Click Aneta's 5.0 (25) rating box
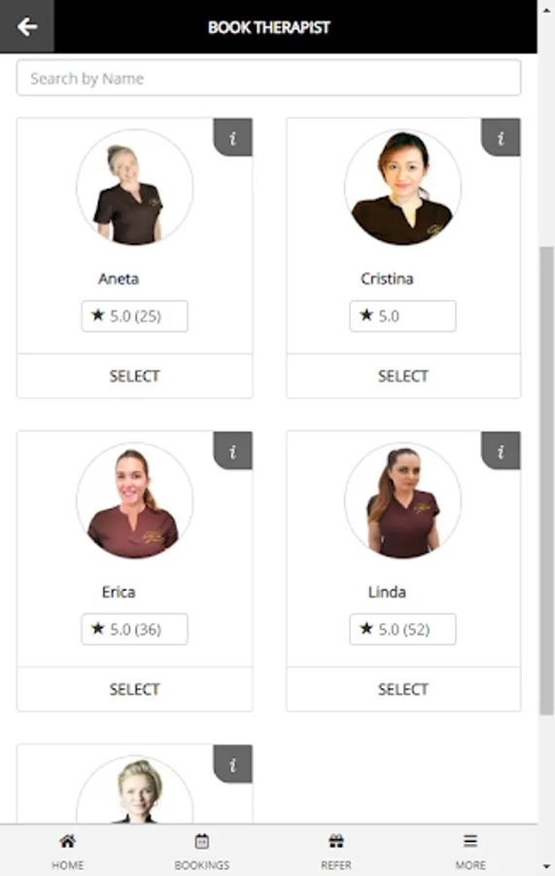The image size is (555, 876). coord(134,316)
